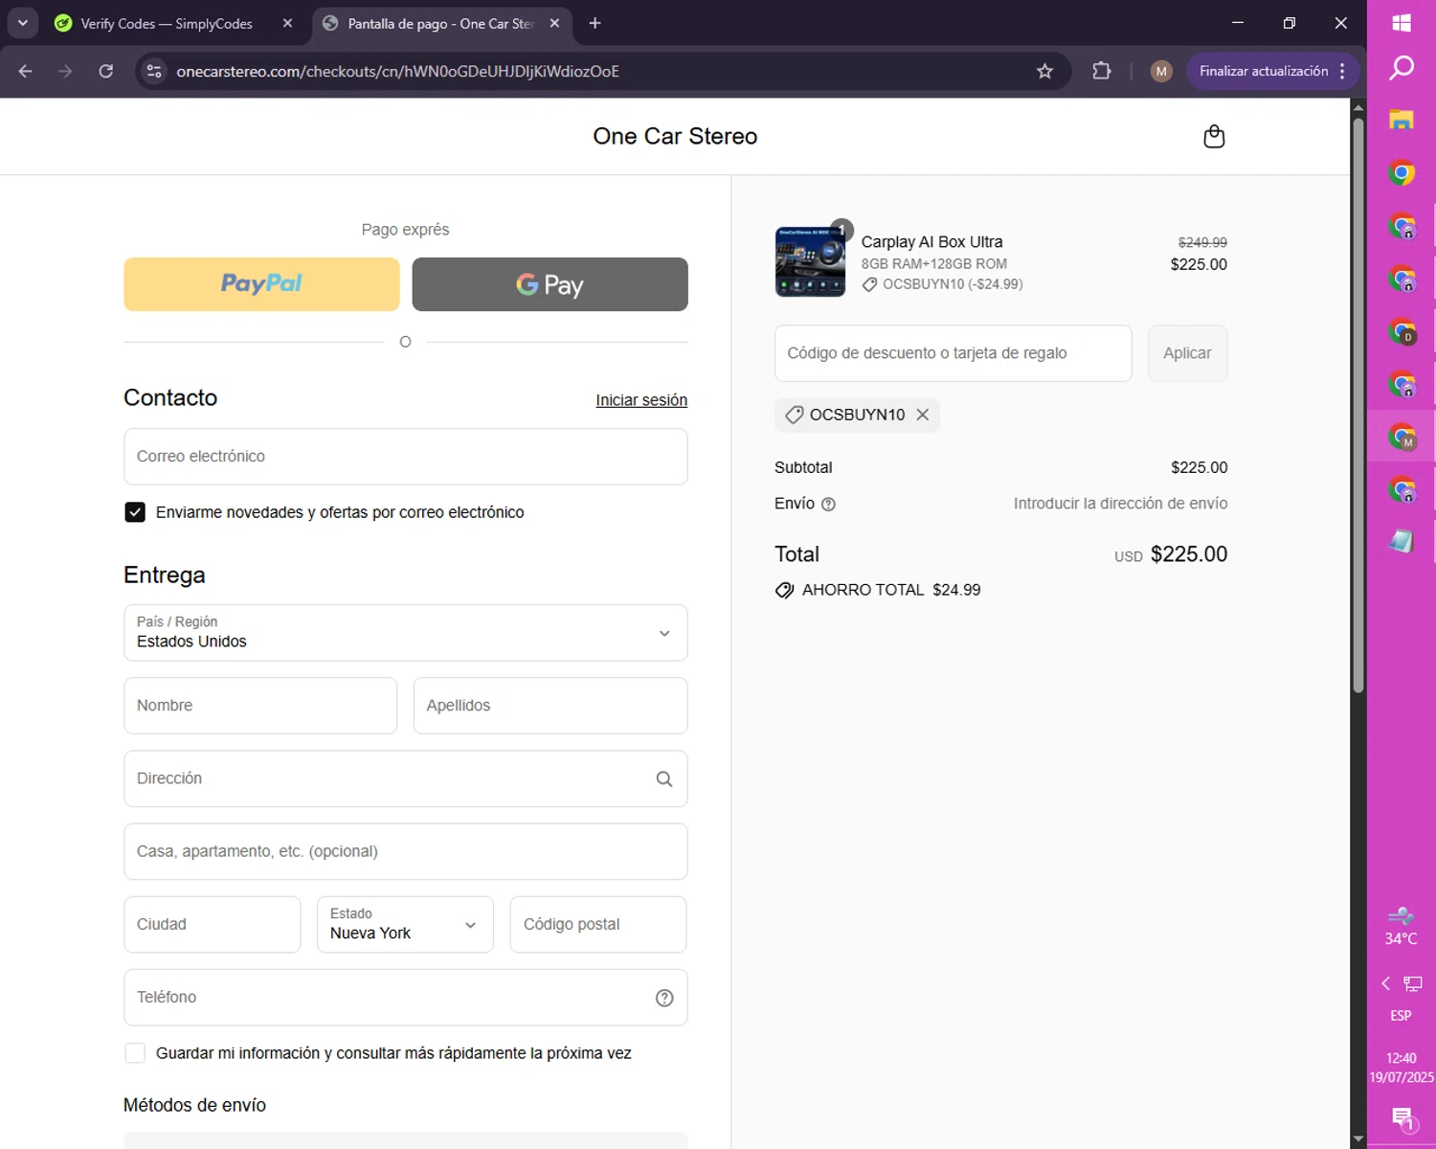Screen dimensions: 1436x1149
Task: Remove the OCSBUYN10 discount code tag
Action: click(922, 415)
